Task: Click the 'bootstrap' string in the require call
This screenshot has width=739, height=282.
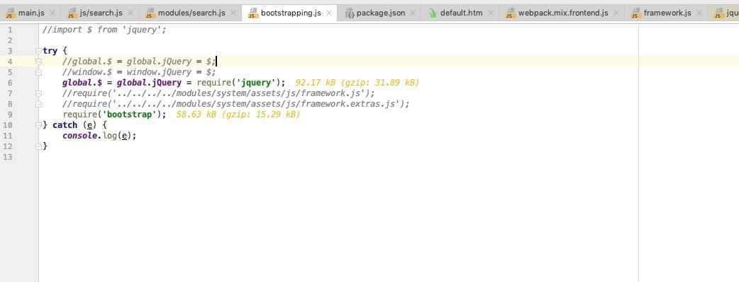Action: click(129, 114)
